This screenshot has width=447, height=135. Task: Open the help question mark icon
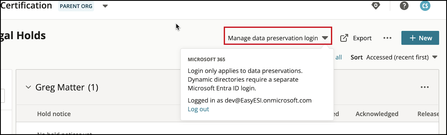point(404,6)
